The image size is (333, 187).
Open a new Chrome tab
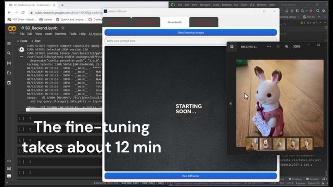[x=62, y=5]
